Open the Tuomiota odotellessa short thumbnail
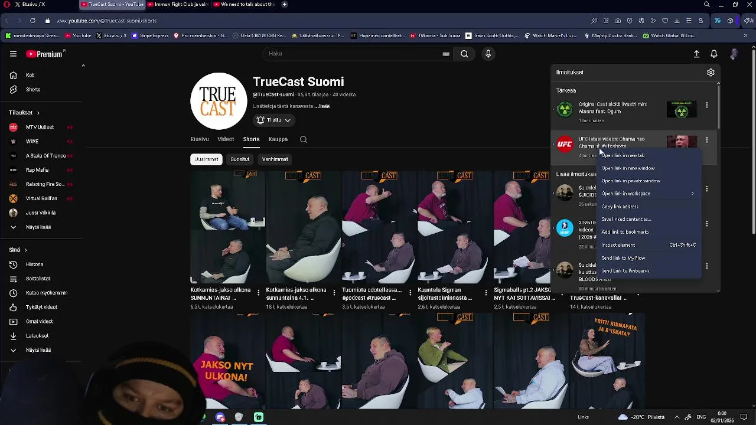The width and height of the screenshot is (756, 425). (379, 228)
